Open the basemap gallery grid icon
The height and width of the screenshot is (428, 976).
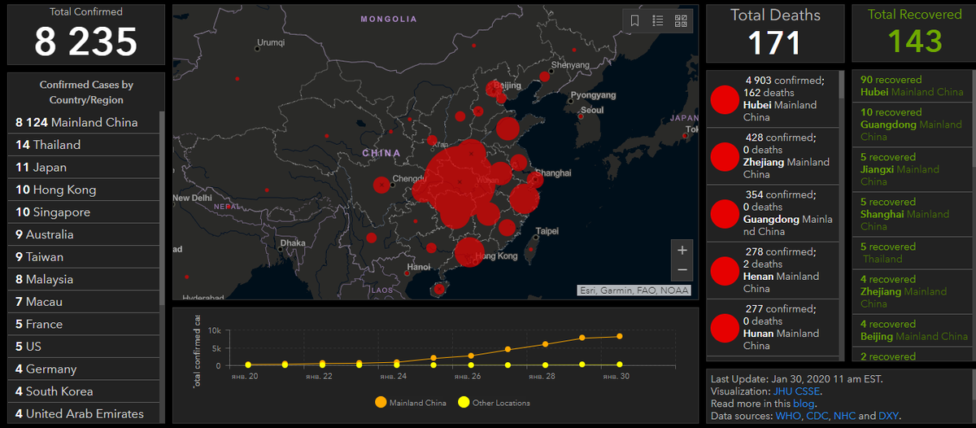pos(681,21)
